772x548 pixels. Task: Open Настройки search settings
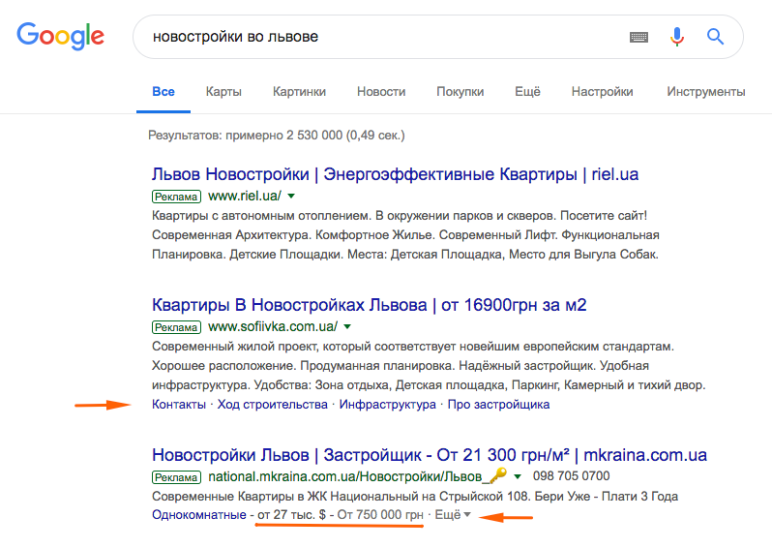602,92
